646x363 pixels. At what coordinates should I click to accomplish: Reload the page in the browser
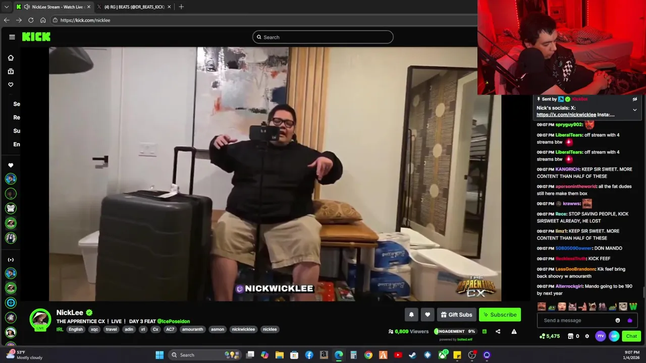coord(31,20)
